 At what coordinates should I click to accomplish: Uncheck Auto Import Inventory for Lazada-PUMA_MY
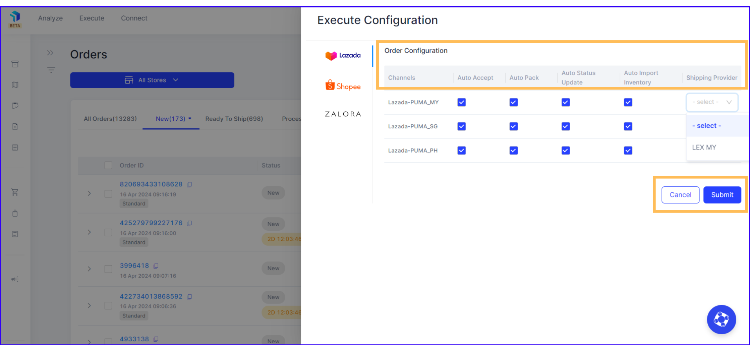[628, 102]
